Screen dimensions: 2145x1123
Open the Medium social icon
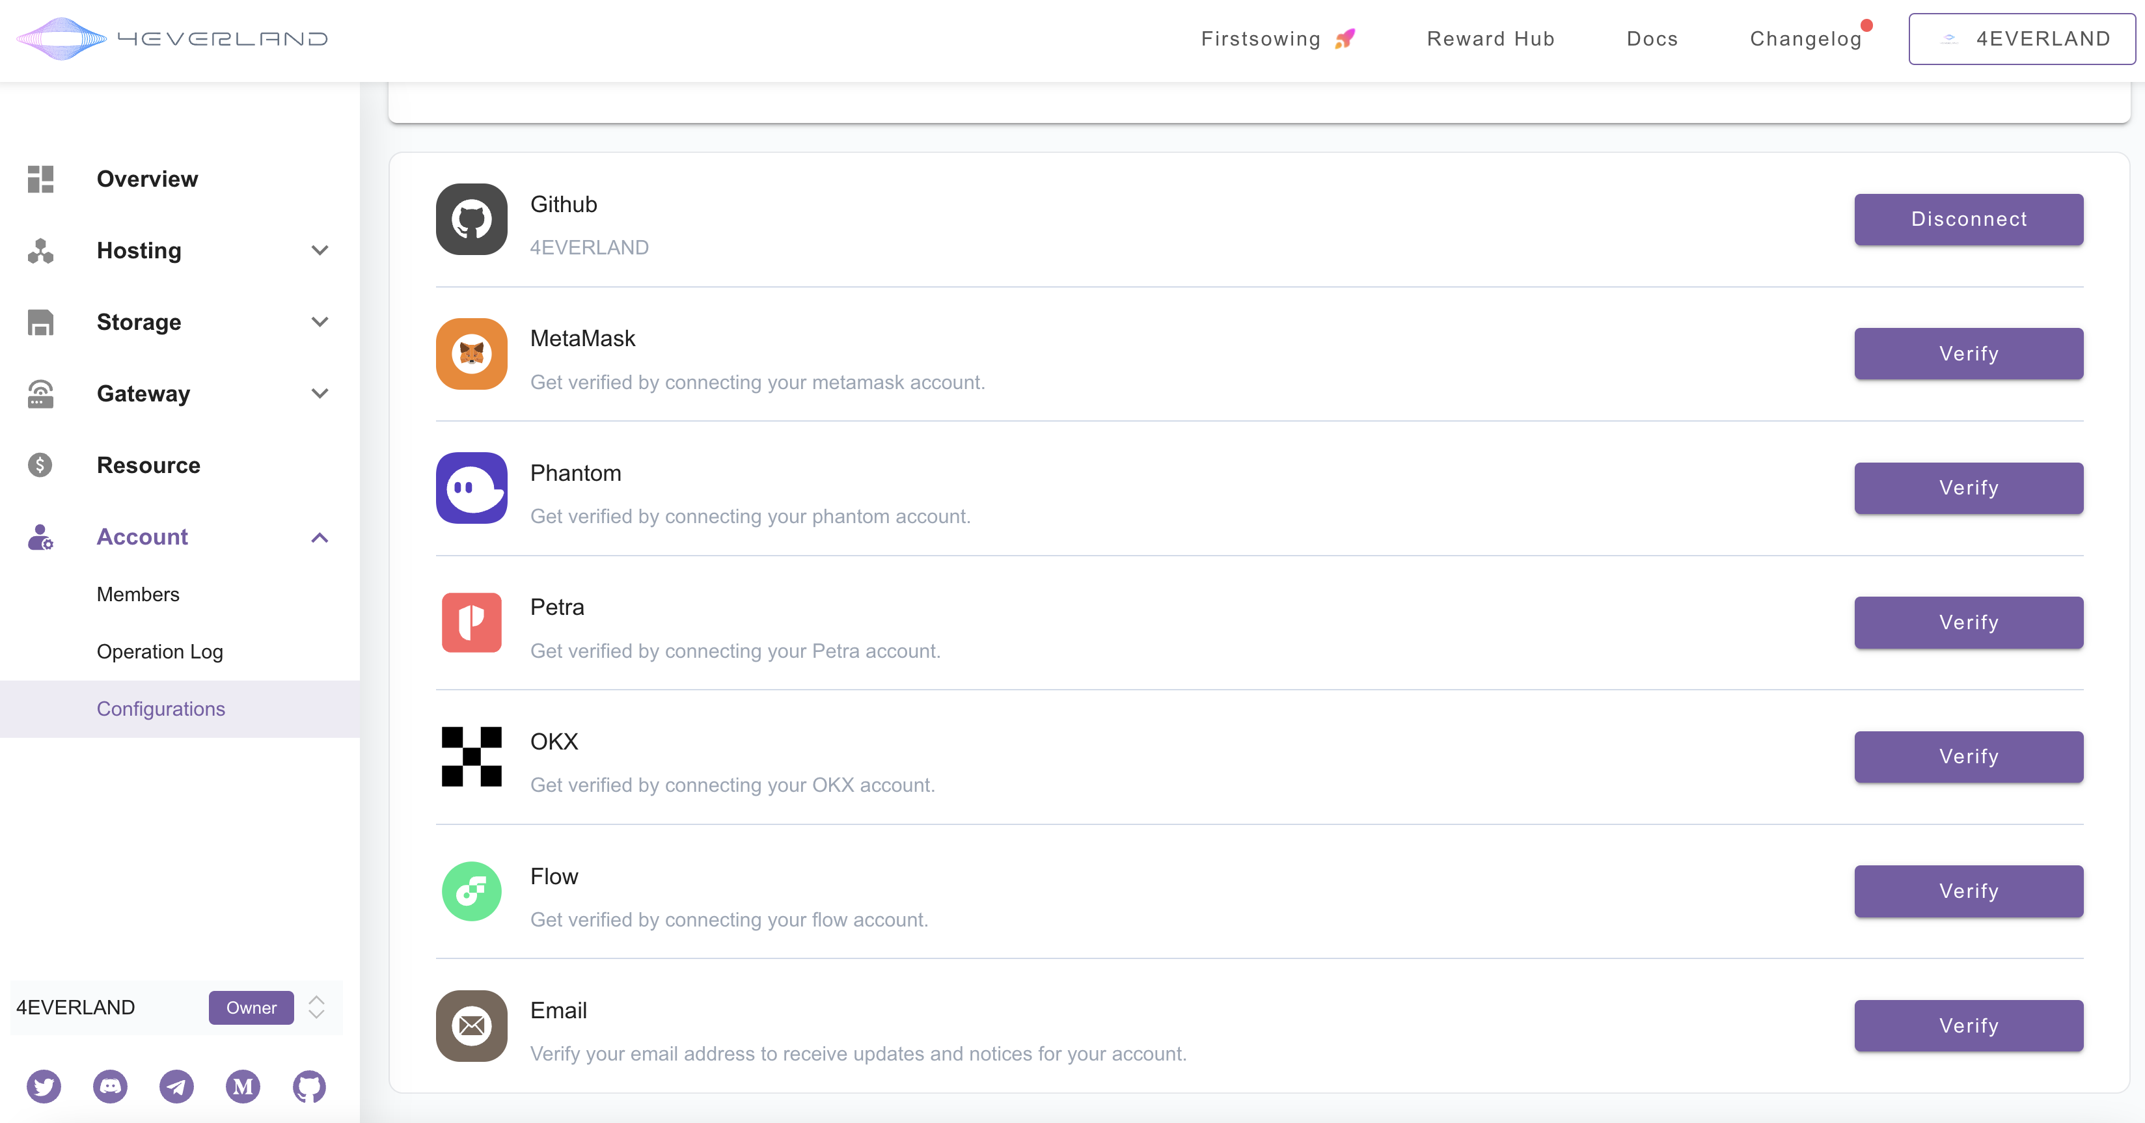click(x=243, y=1087)
